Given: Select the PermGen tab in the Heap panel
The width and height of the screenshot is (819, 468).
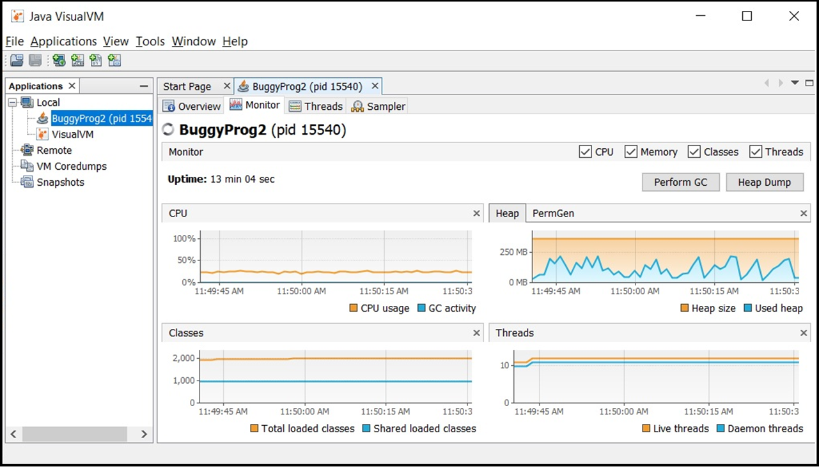Looking at the screenshot, I should click(552, 213).
